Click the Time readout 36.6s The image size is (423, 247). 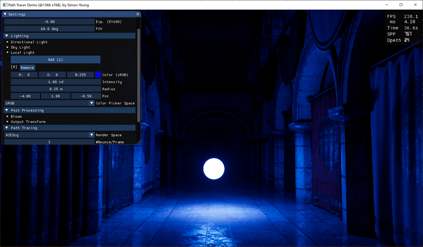click(x=411, y=28)
